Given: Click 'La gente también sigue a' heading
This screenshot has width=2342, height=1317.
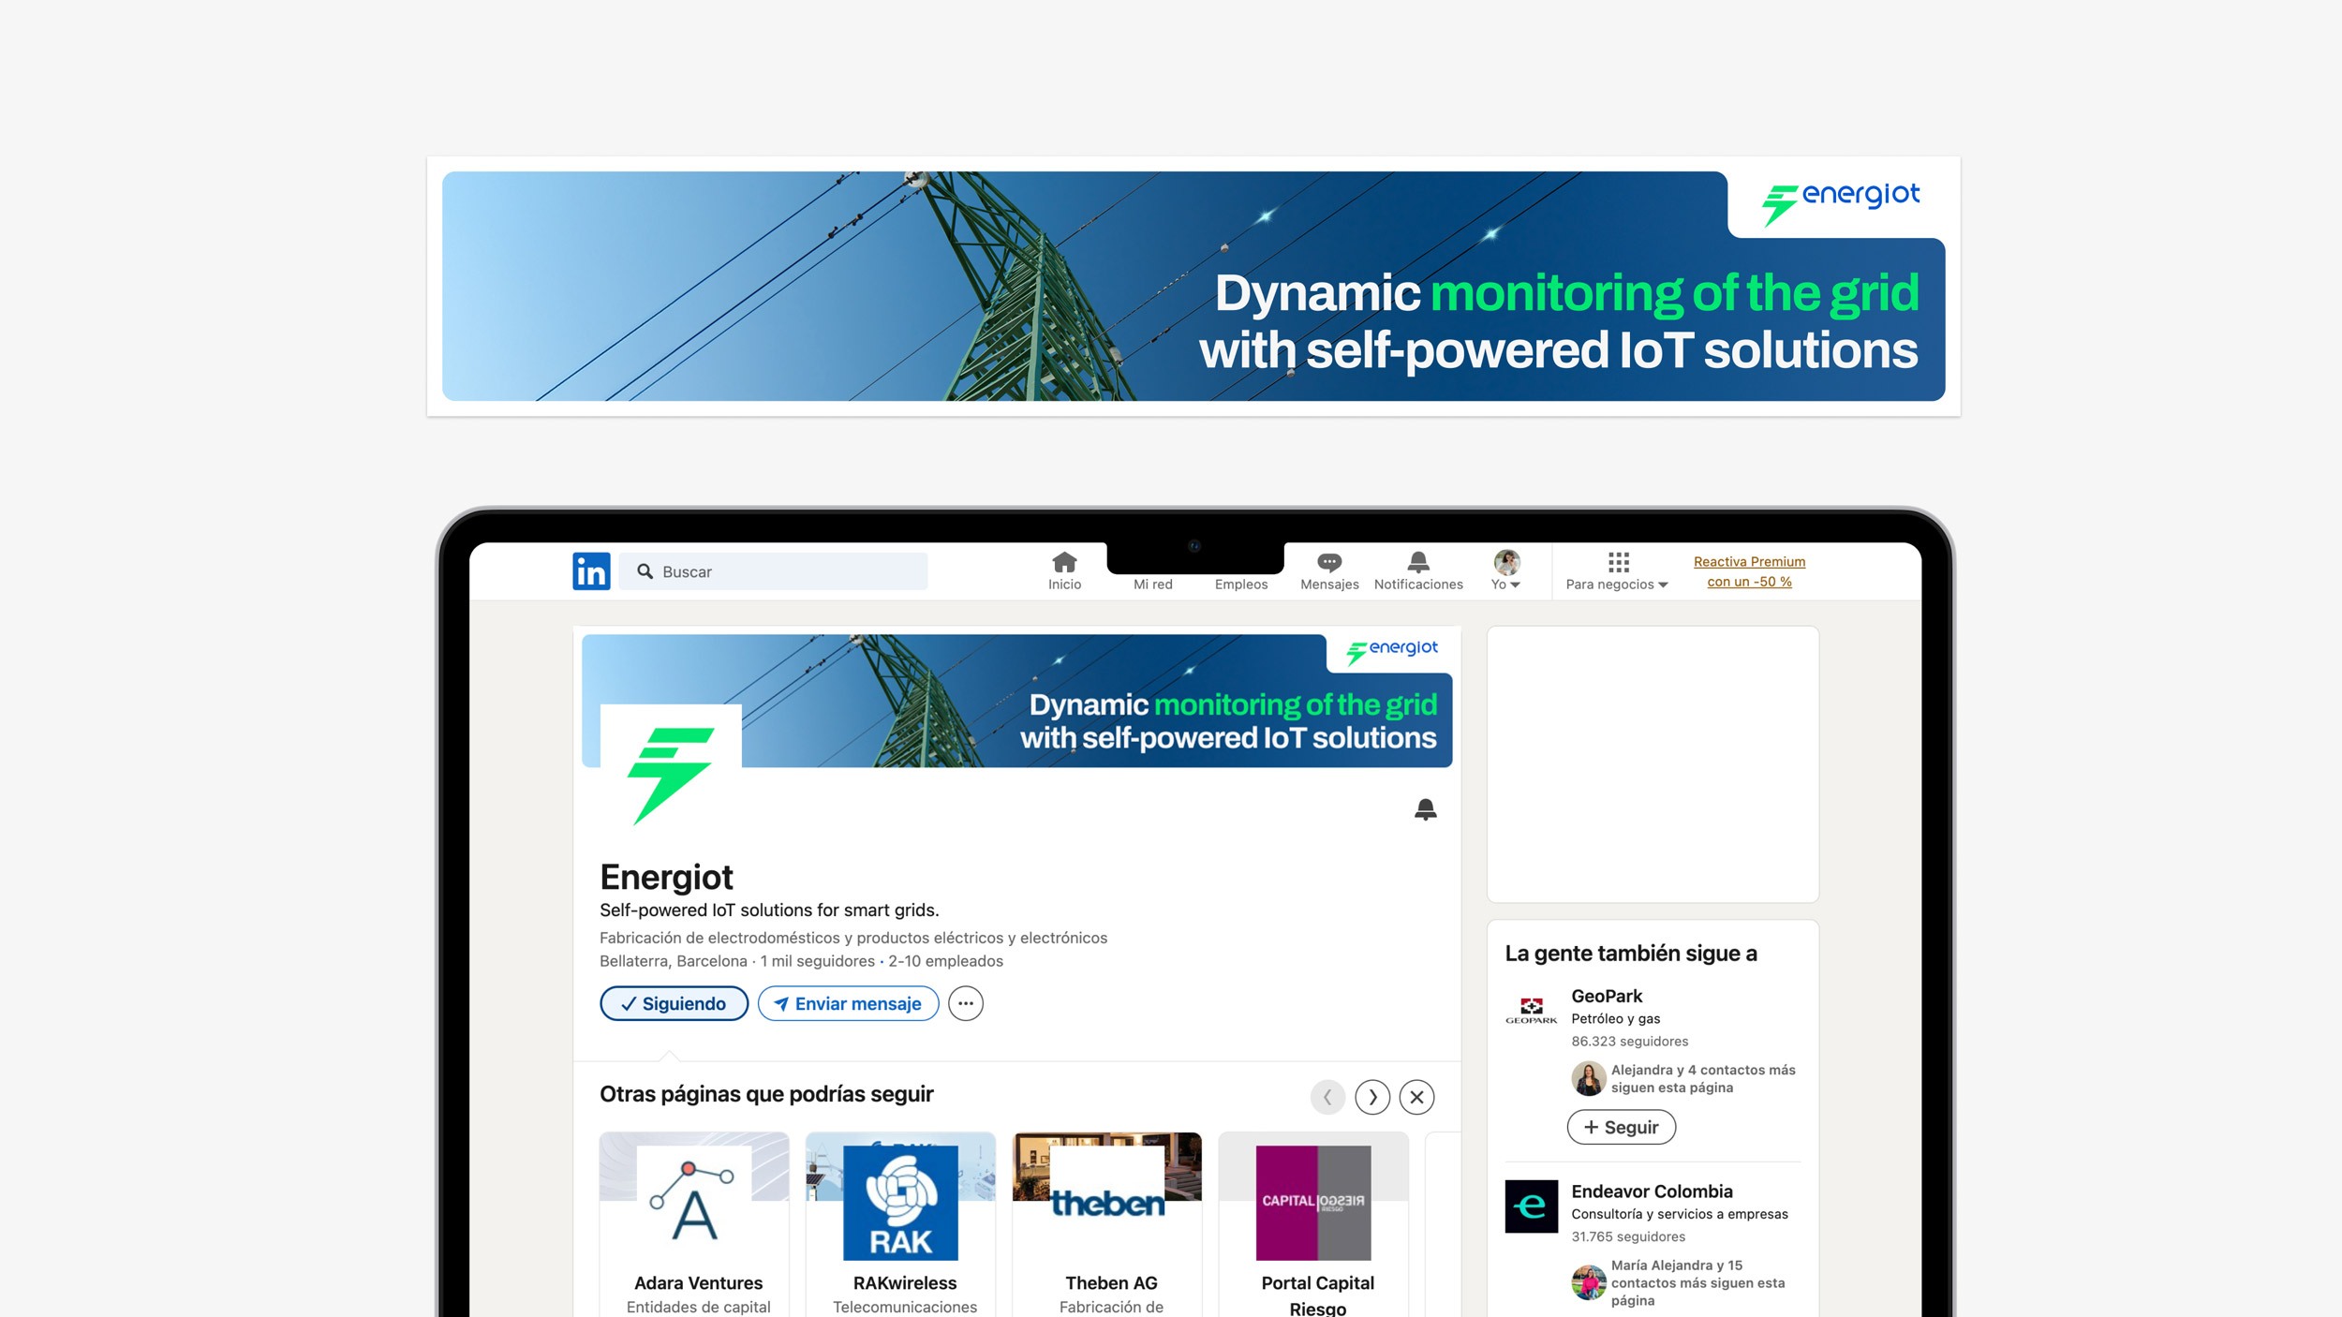Looking at the screenshot, I should click(1631, 954).
